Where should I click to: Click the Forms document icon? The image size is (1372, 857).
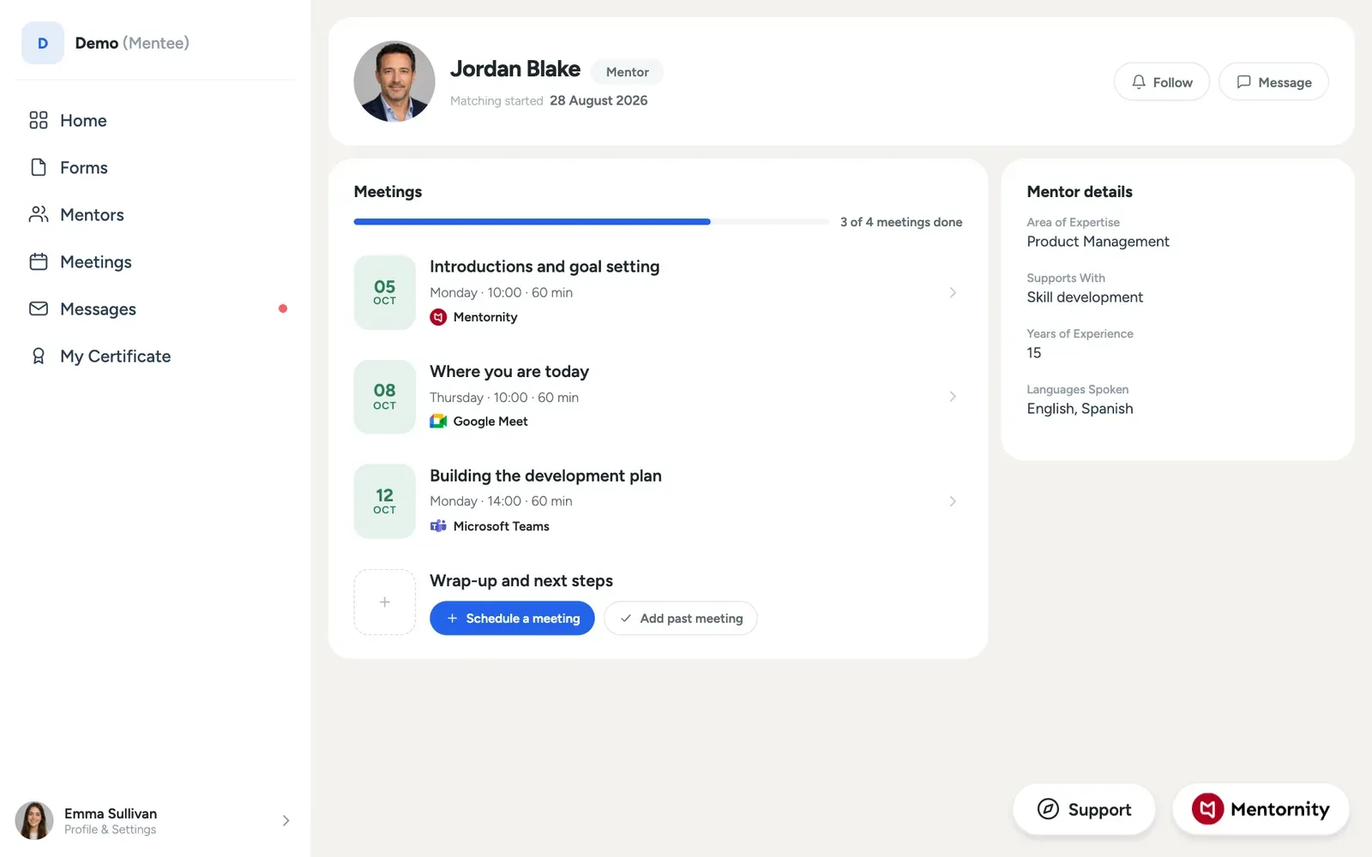tap(39, 167)
